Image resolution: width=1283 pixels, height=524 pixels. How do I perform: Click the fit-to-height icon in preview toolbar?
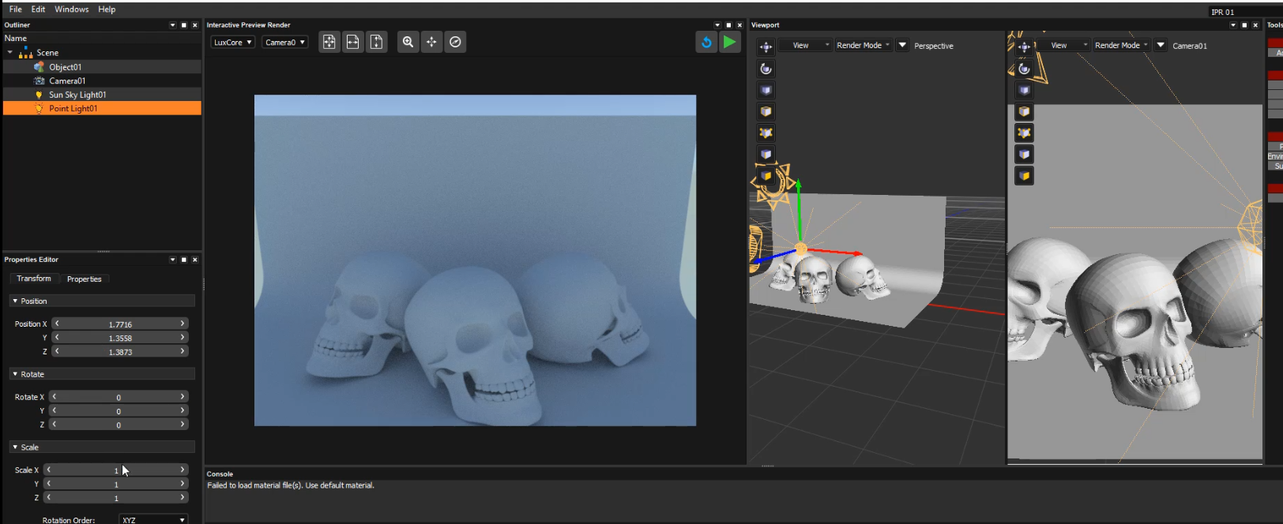[377, 43]
